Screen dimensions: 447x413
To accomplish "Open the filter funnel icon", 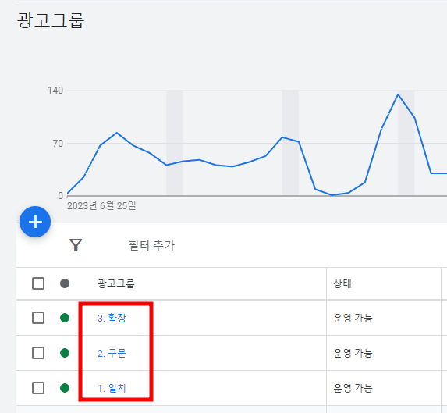I will (76, 245).
